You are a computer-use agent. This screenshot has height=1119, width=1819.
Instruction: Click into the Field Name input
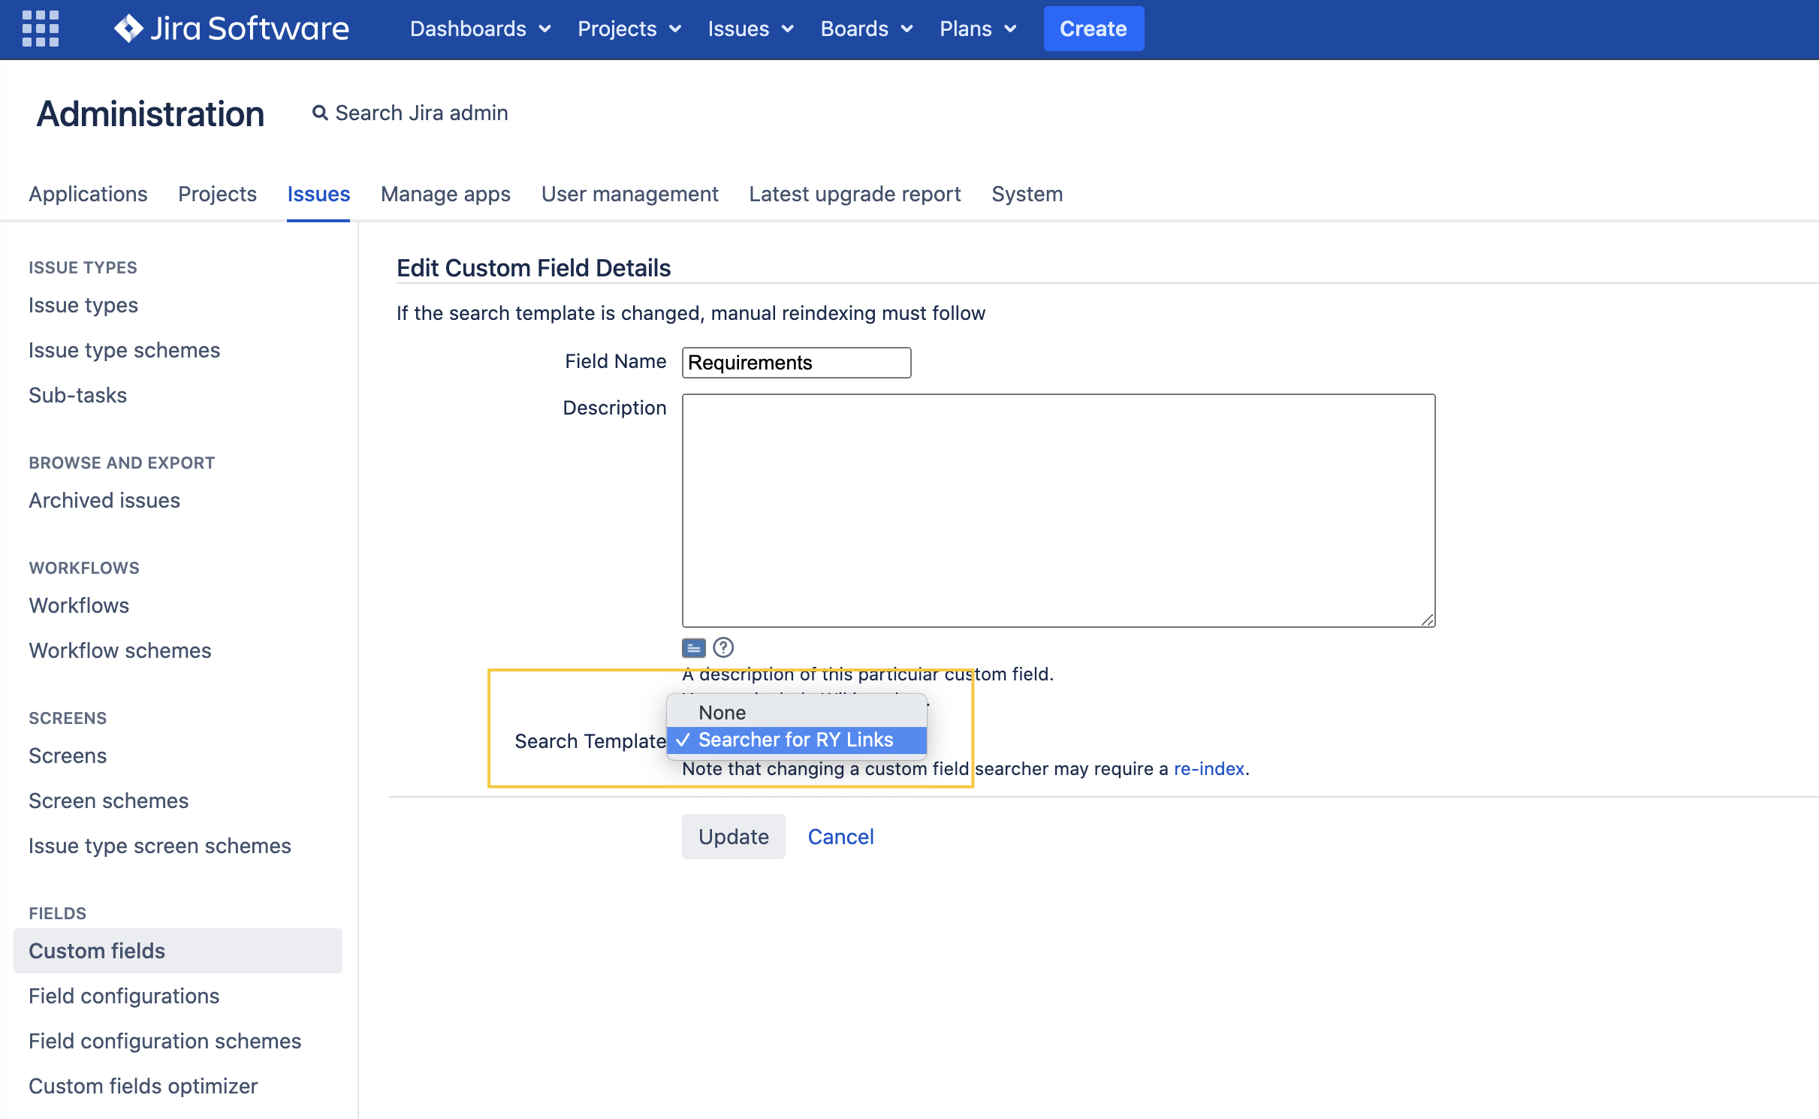coord(796,363)
